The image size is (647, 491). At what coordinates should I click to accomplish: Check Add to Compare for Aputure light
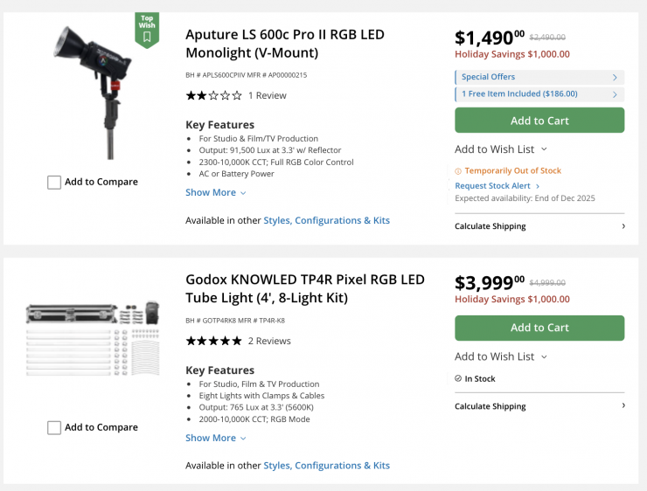pyautogui.click(x=54, y=183)
